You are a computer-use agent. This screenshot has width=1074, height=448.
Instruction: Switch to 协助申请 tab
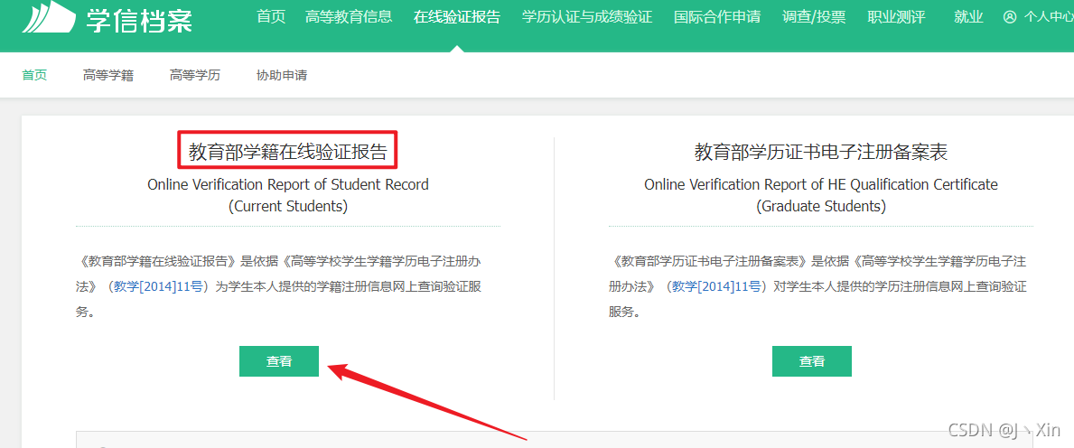coord(282,75)
